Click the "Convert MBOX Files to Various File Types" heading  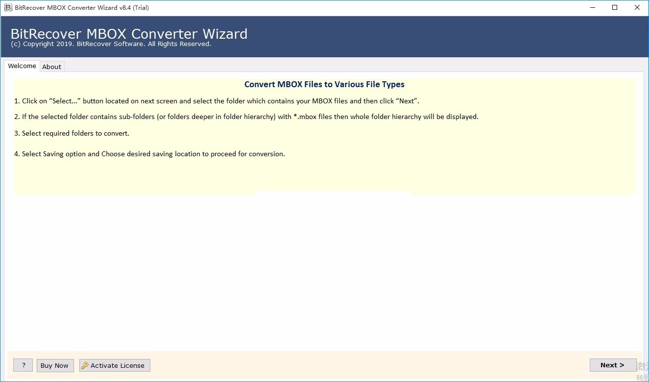click(324, 84)
